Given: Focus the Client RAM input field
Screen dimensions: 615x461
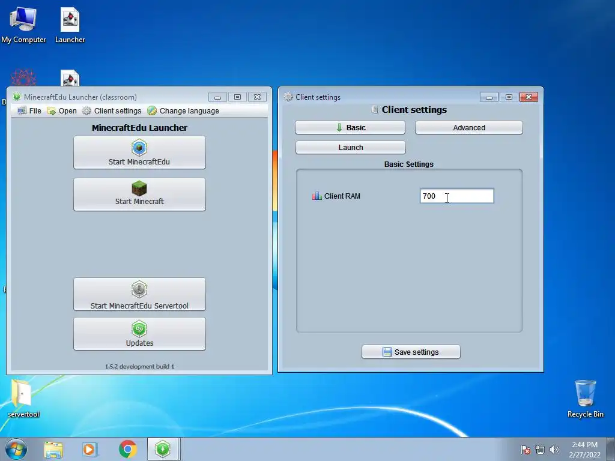Looking at the screenshot, I should click(x=456, y=196).
